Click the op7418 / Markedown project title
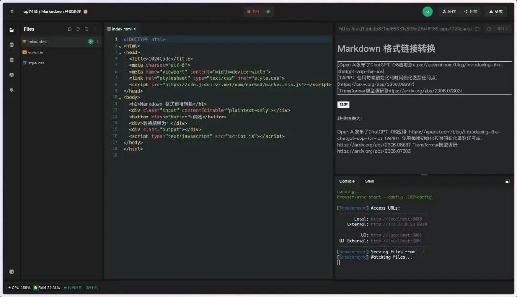 click(52, 11)
